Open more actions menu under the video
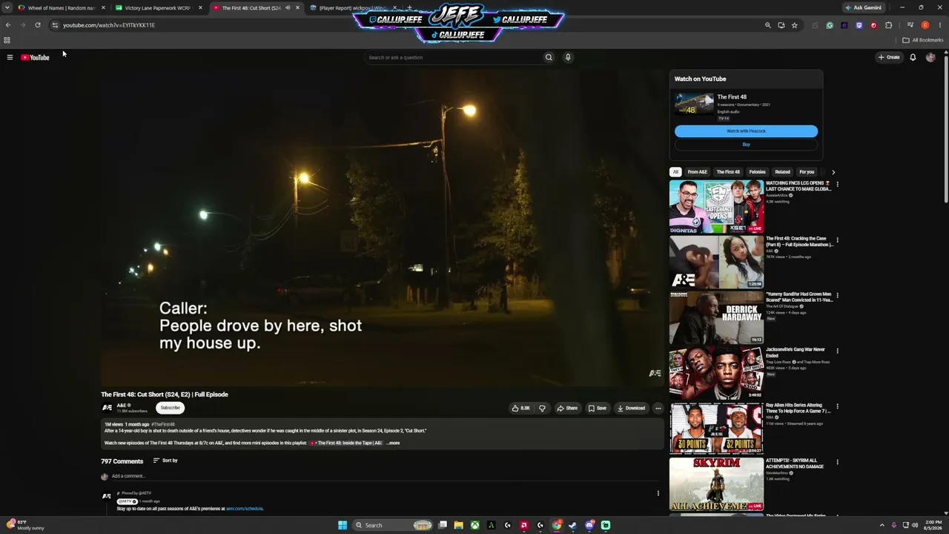This screenshot has width=949, height=534. (658, 408)
